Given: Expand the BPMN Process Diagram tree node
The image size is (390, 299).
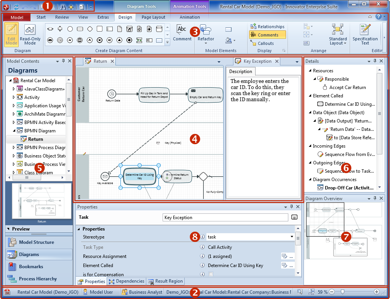Looking at the screenshot, I should point(14,148).
